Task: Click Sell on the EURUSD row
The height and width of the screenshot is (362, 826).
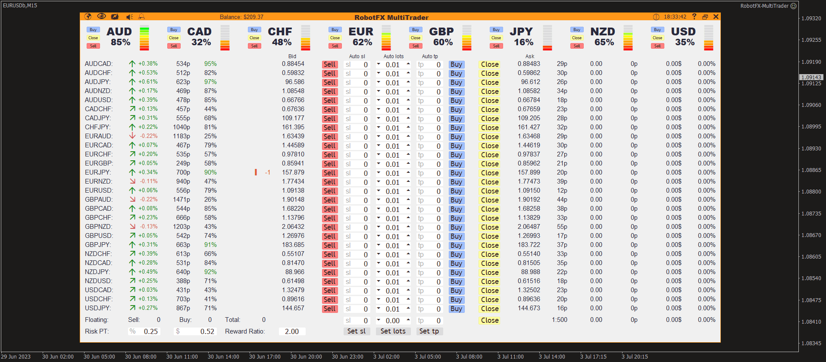Action: coord(330,191)
